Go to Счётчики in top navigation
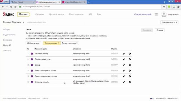Viewport: 181px width, 101px height. pos(40,14)
